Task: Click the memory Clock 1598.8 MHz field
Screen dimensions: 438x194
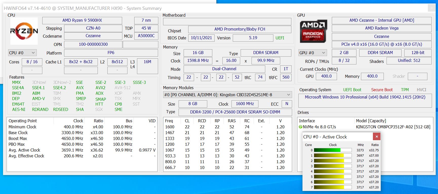Action: [x=198, y=61]
